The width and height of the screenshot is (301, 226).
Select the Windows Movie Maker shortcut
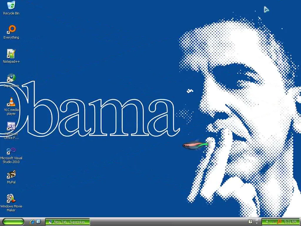point(11,203)
